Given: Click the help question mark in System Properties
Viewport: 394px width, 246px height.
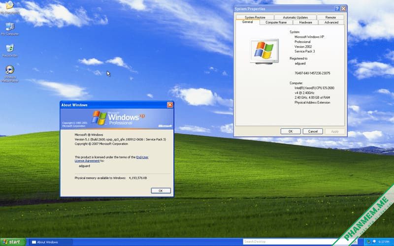Looking at the screenshot, I should [x=337, y=9].
